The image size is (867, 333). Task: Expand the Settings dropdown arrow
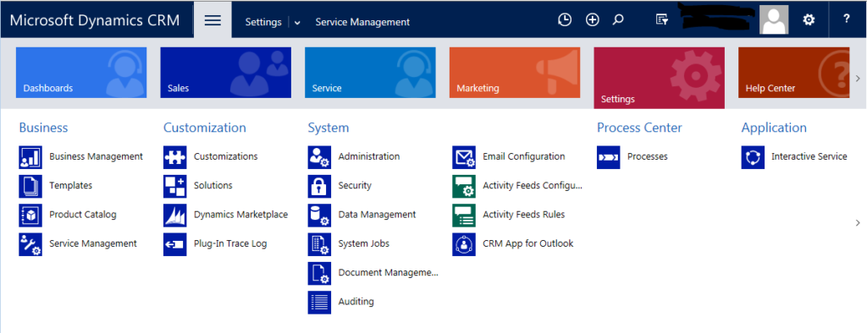[297, 23]
